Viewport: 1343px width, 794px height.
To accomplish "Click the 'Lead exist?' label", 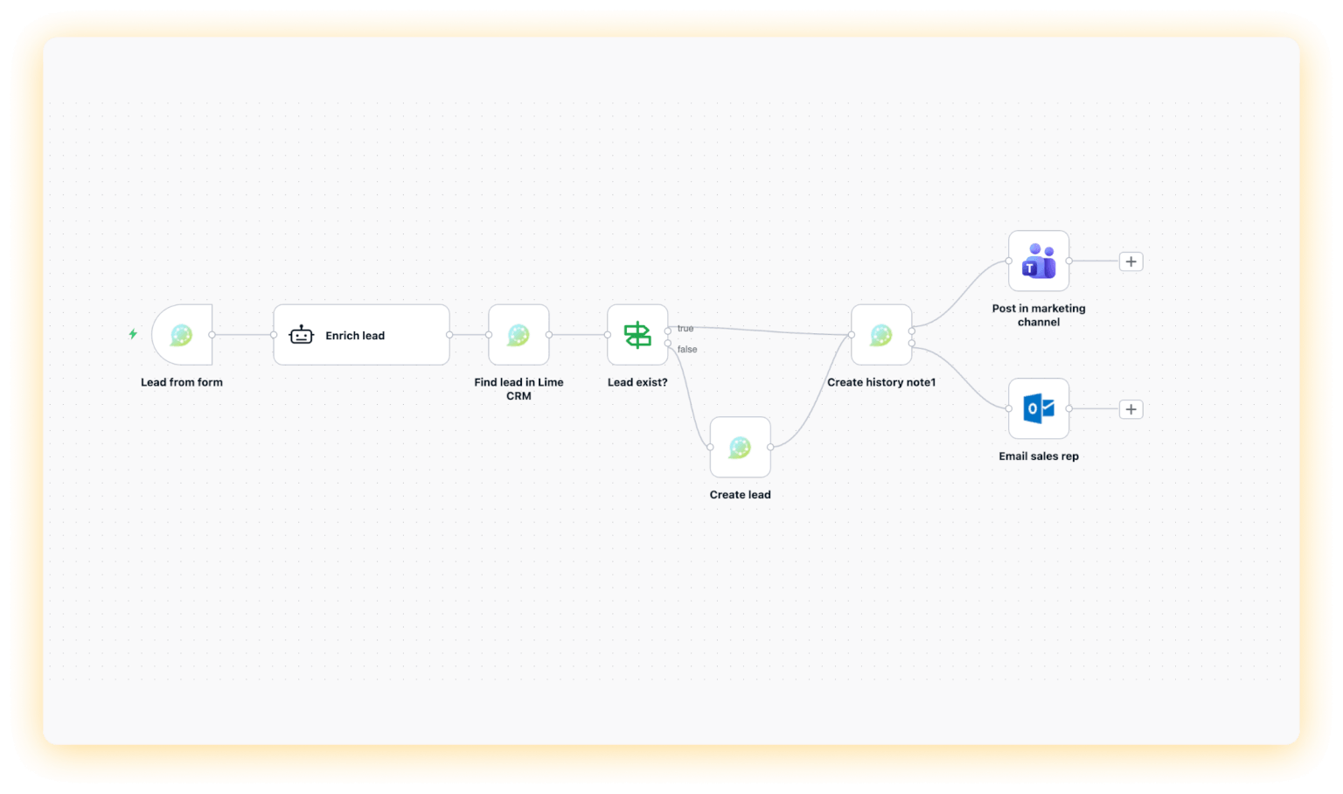I will point(637,382).
